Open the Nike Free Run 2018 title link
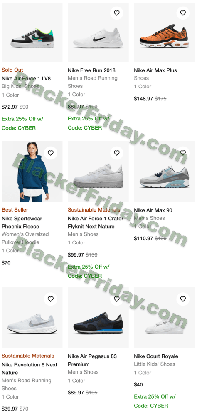The width and height of the screenshot is (197, 416). (91, 70)
